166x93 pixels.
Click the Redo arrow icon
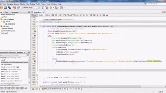[x=18, y=7]
